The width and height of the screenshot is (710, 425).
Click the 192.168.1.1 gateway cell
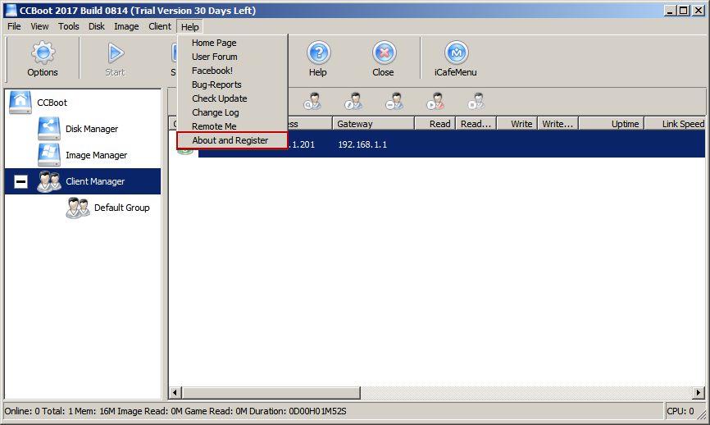(x=362, y=144)
